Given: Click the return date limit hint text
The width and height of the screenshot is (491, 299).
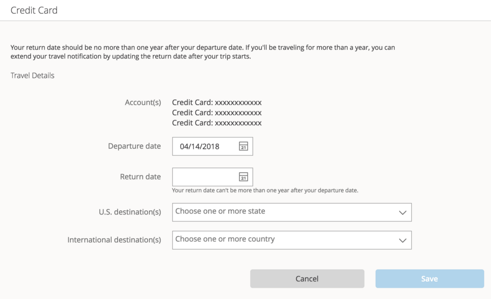Looking at the screenshot, I should coord(265,191).
